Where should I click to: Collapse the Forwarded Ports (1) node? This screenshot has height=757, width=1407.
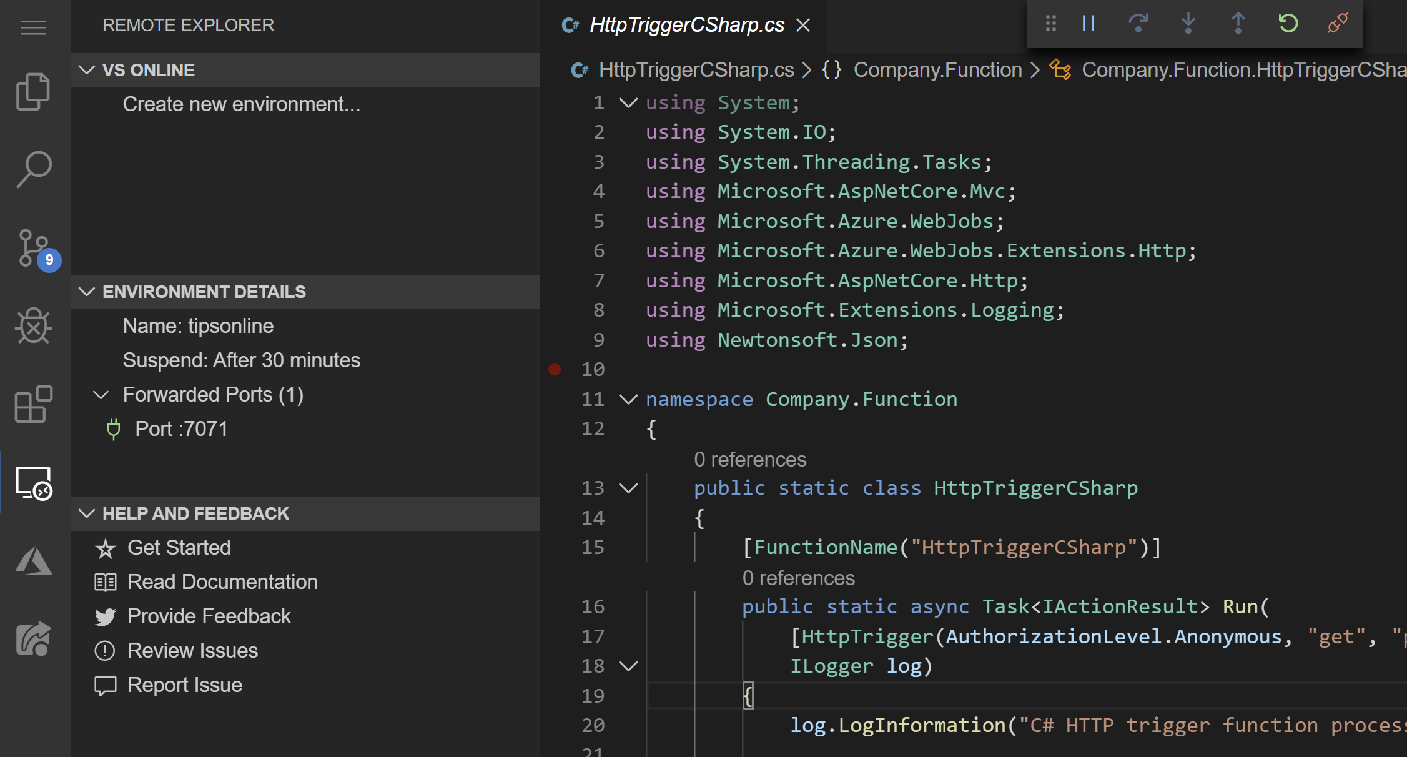pyautogui.click(x=101, y=395)
